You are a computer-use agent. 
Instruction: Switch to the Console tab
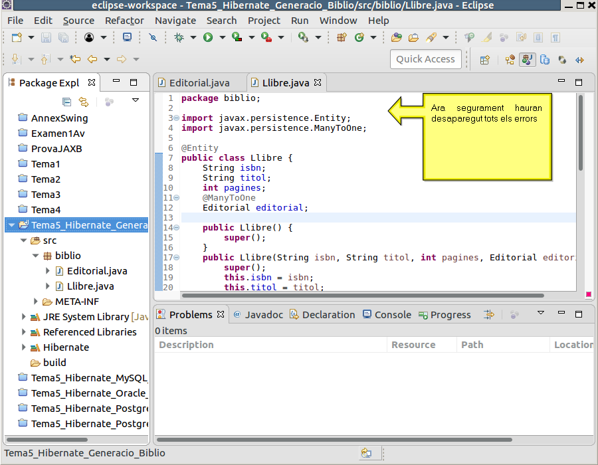(387, 315)
